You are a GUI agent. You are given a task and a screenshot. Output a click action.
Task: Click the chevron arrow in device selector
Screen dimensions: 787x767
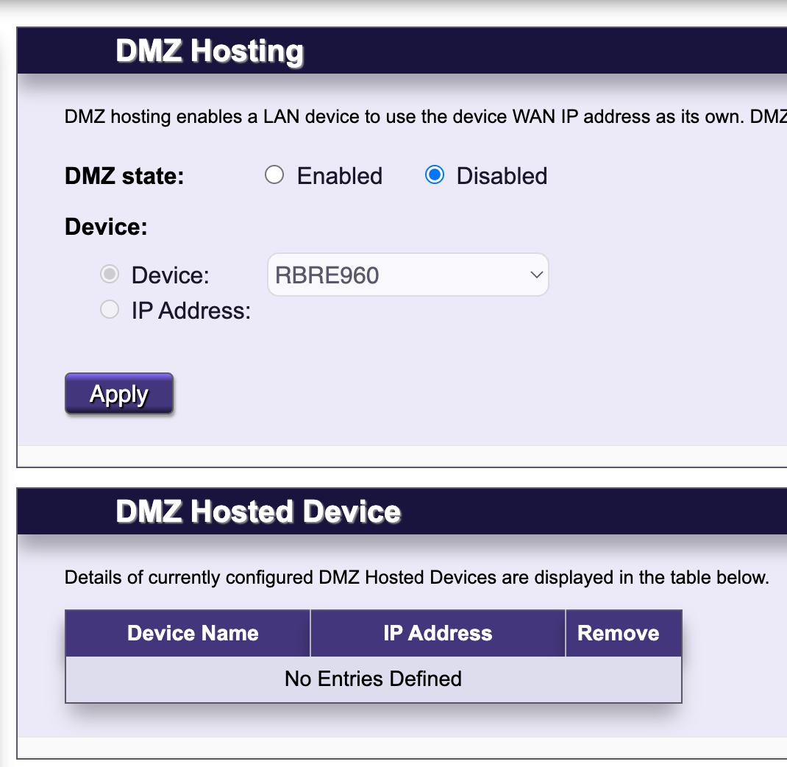pos(536,275)
